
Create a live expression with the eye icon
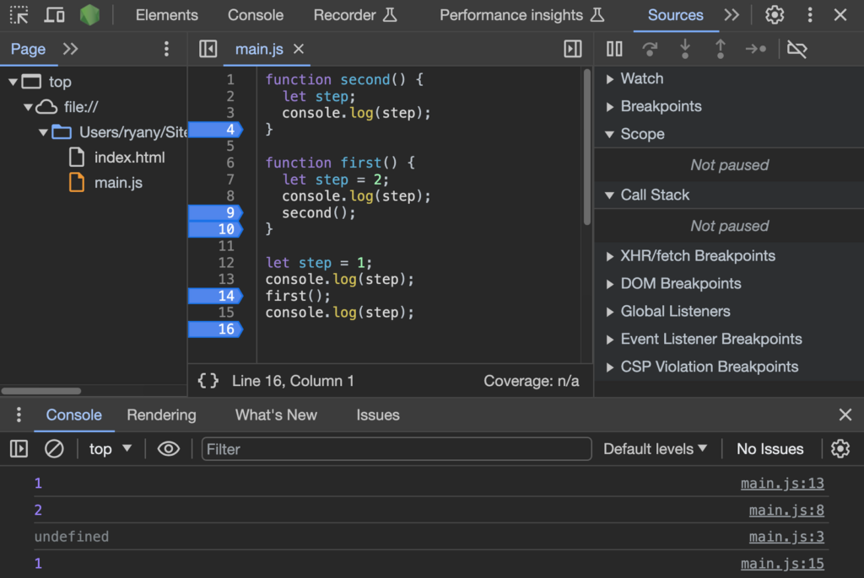point(168,448)
